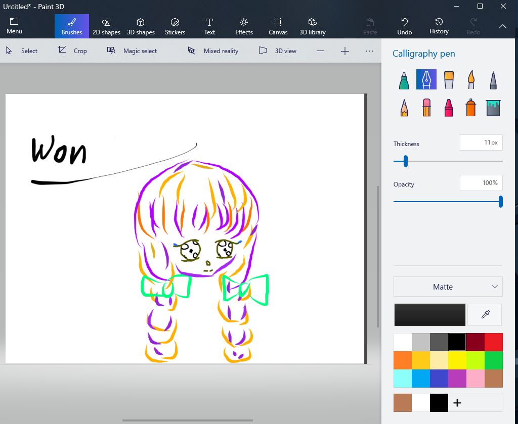Choose the white color swatch in palette

(403, 342)
